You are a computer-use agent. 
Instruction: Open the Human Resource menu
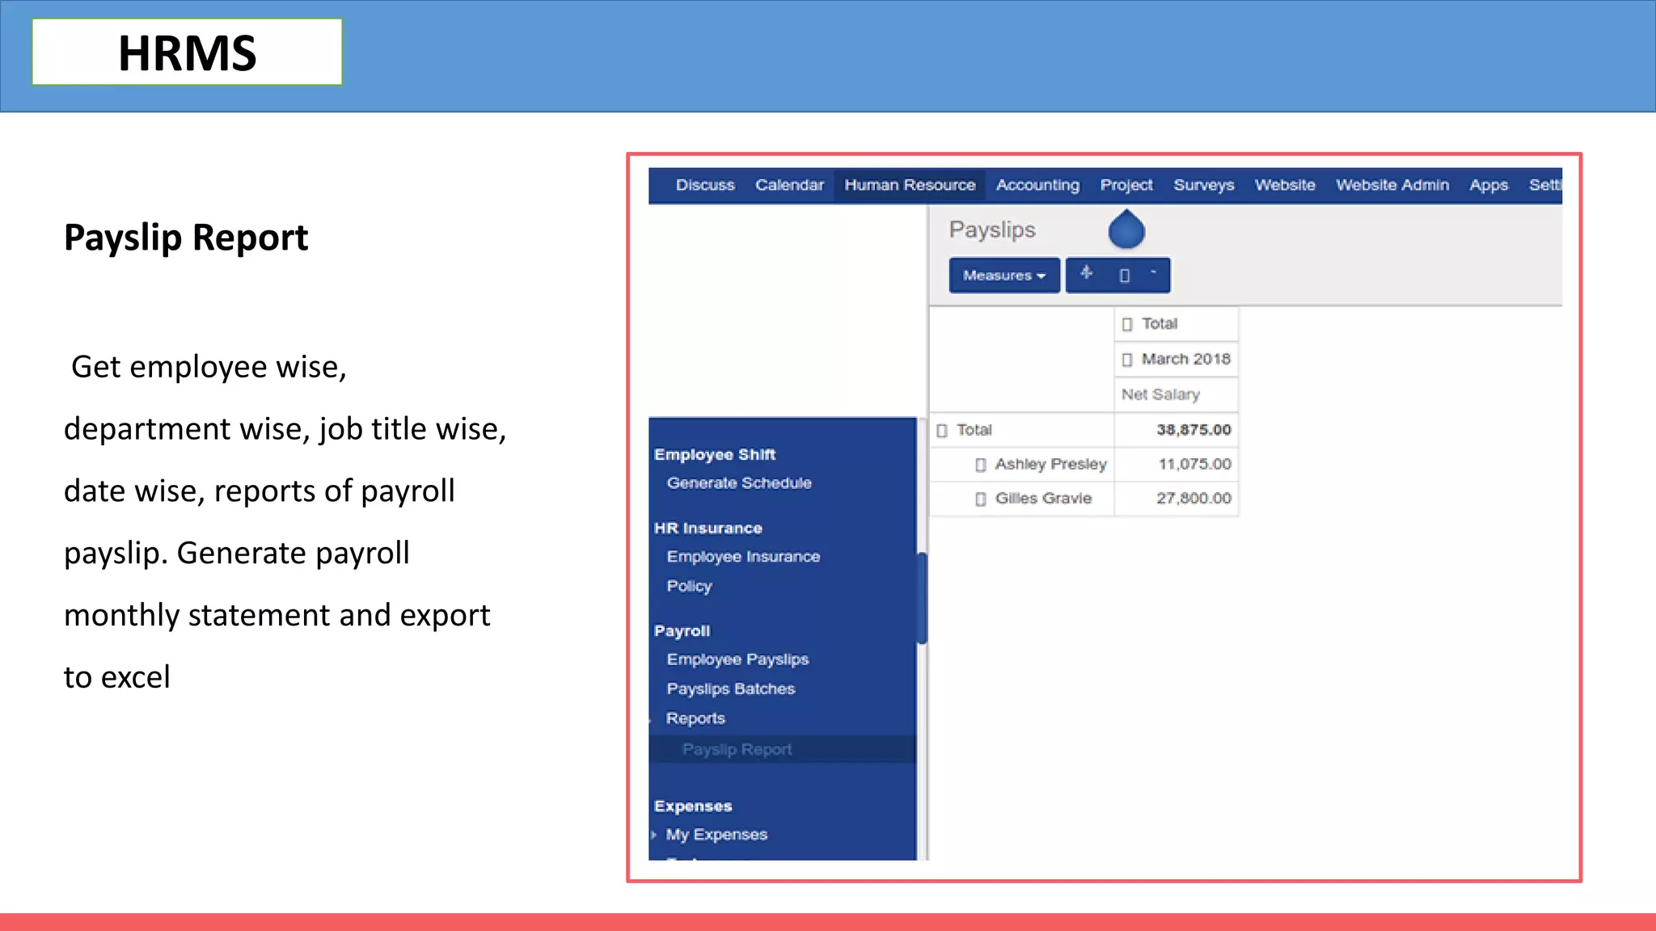910,185
